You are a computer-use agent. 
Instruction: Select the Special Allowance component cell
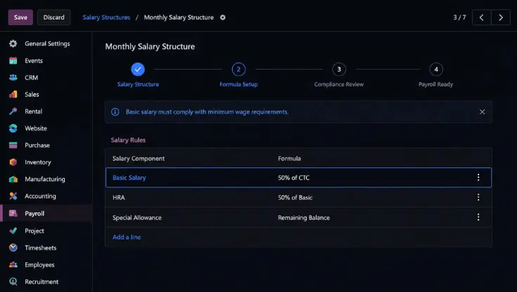(x=137, y=217)
